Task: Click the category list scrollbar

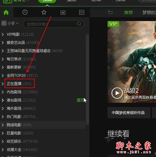Action: [x=87, y=80]
